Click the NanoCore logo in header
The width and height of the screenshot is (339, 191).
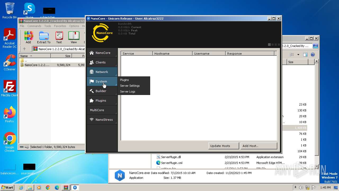(x=102, y=33)
